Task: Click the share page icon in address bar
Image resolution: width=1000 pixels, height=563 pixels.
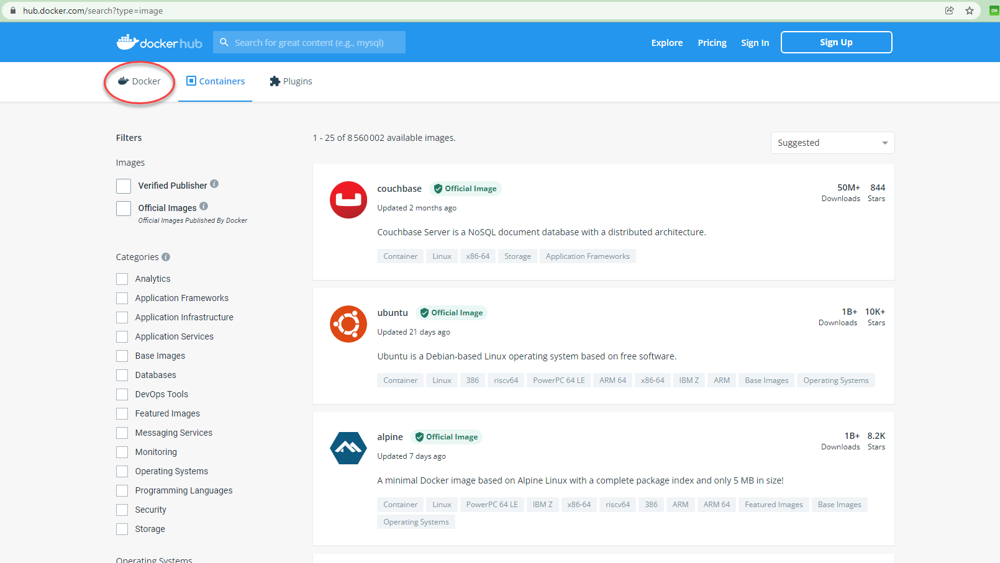Action: click(x=950, y=11)
